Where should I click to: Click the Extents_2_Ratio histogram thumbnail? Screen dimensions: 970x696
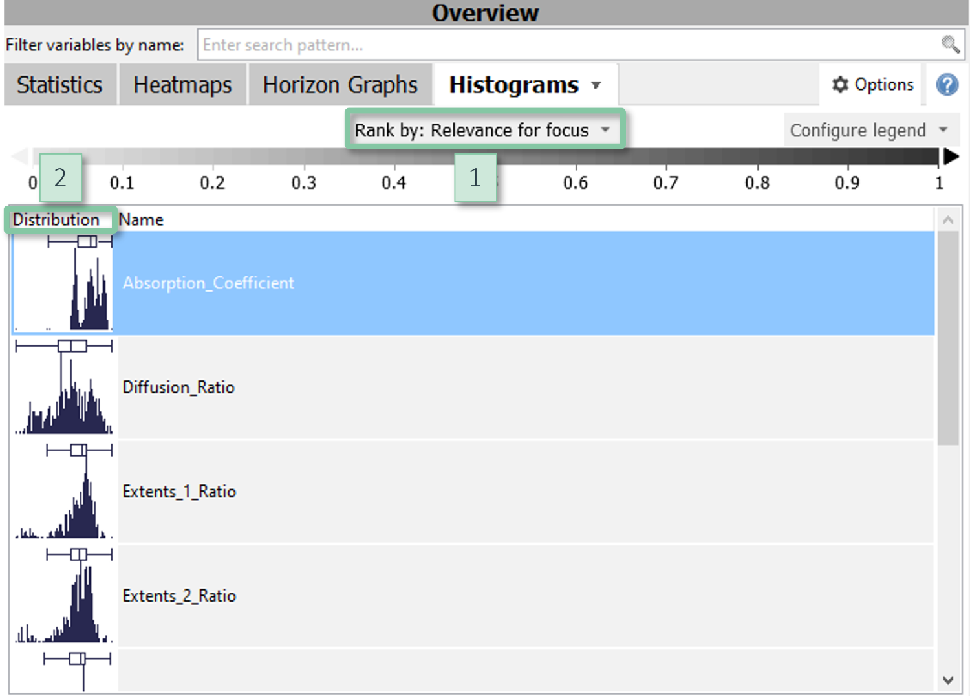click(63, 596)
